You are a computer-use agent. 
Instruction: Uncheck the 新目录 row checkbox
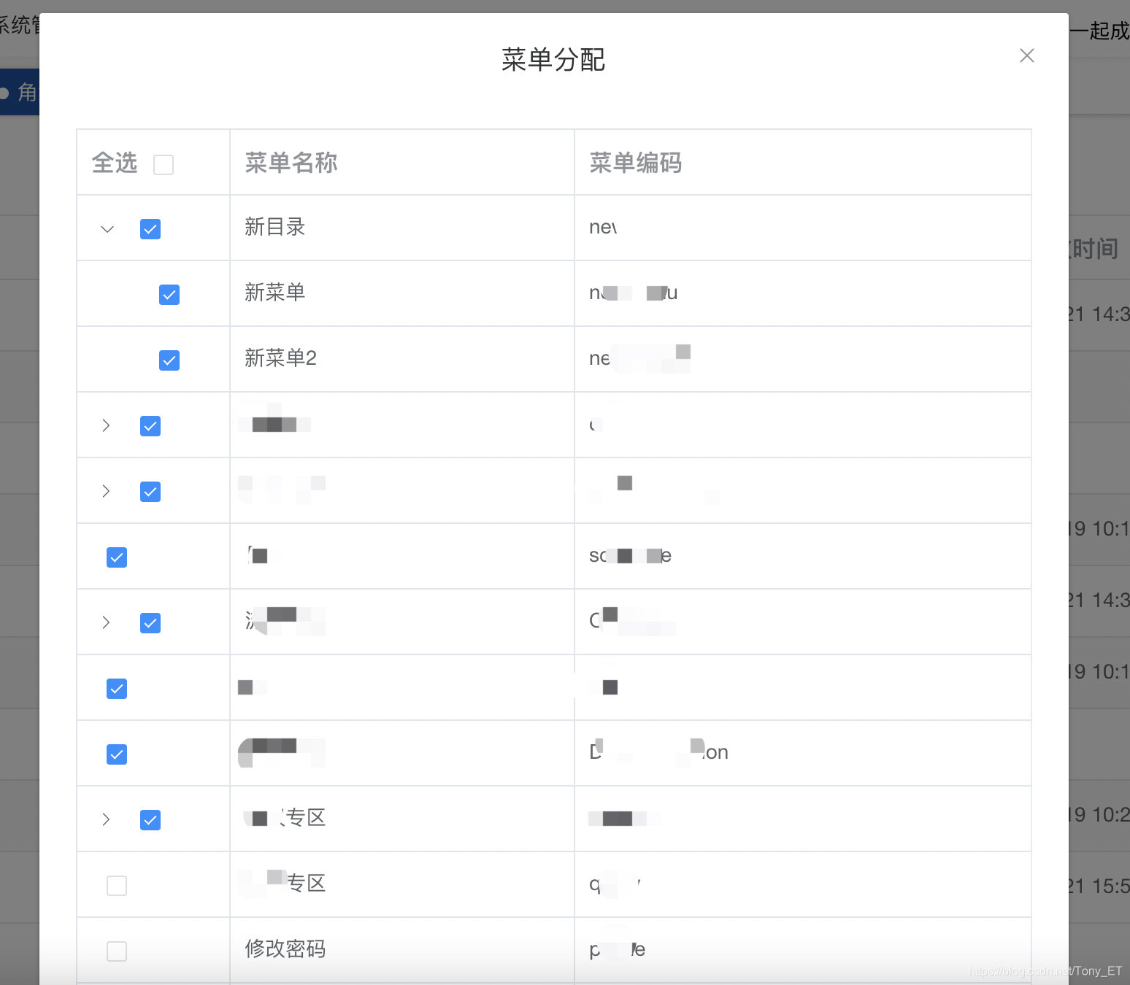(150, 229)
